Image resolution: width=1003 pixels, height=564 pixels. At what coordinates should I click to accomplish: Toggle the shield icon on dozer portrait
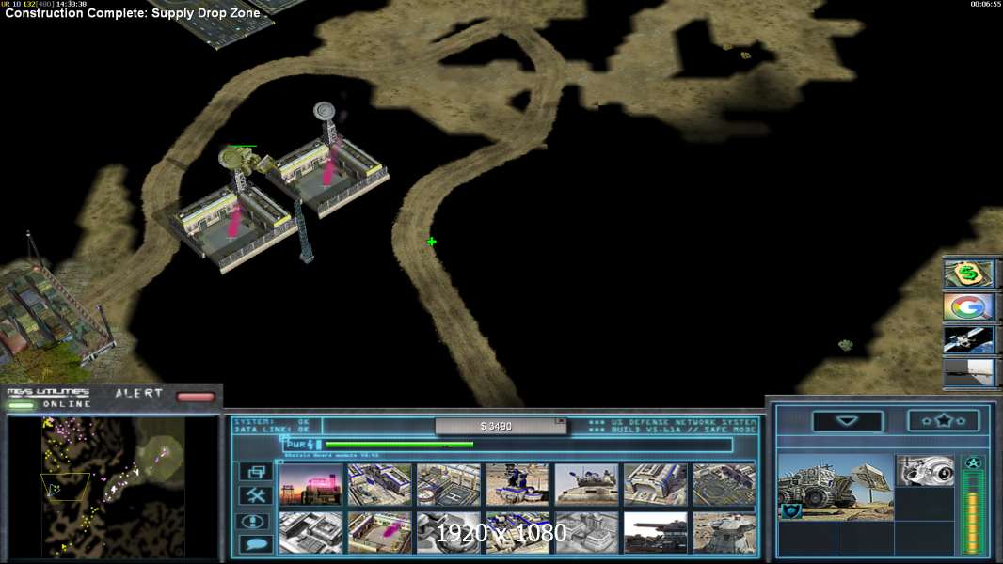[789, 510]
